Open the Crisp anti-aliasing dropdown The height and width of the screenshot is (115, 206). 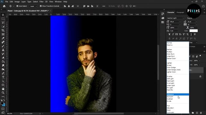point(197,42)
